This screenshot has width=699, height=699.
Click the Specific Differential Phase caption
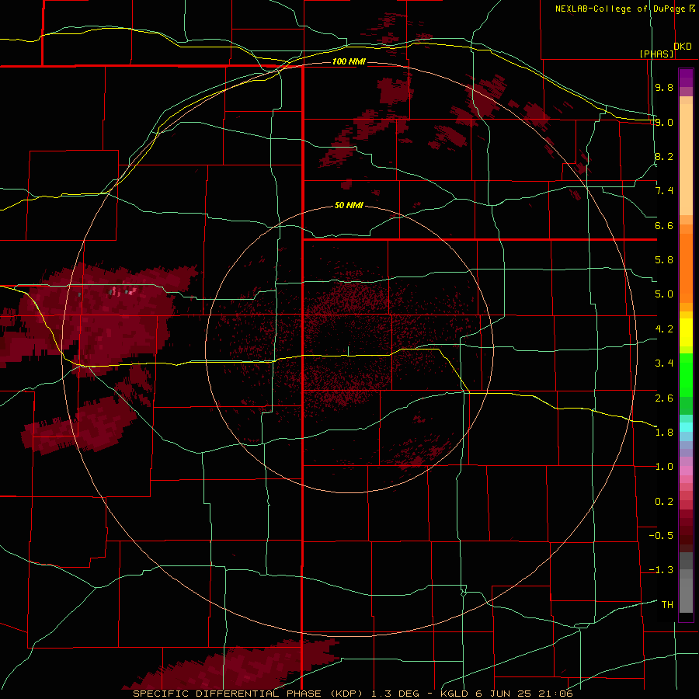(353, 694)
